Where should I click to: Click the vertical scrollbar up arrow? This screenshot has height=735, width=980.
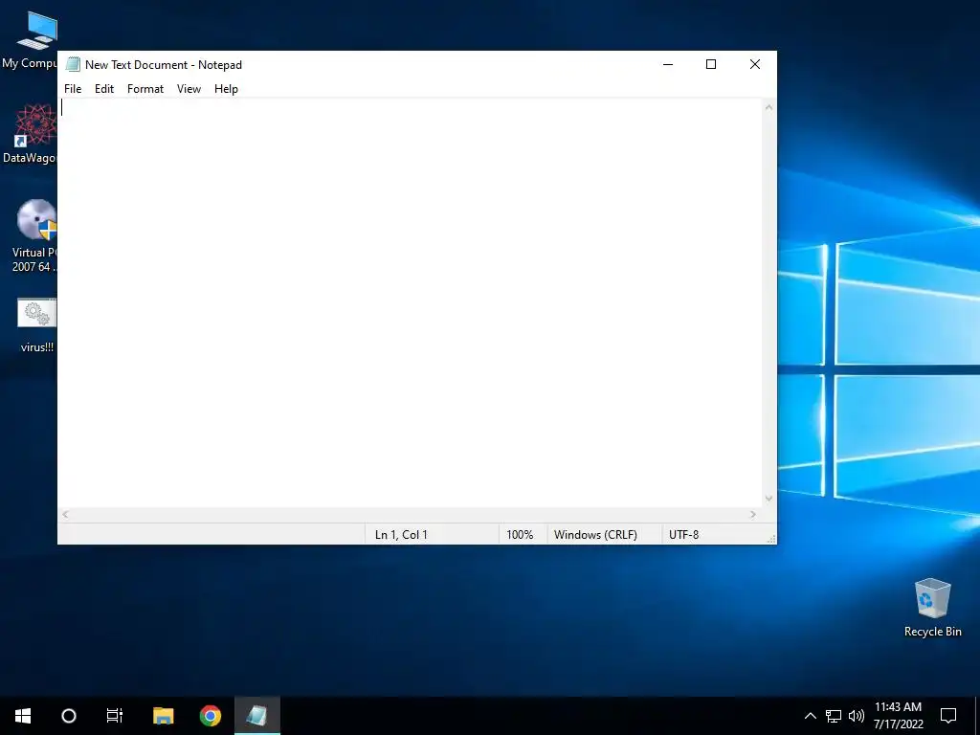[x=768, y=107]
